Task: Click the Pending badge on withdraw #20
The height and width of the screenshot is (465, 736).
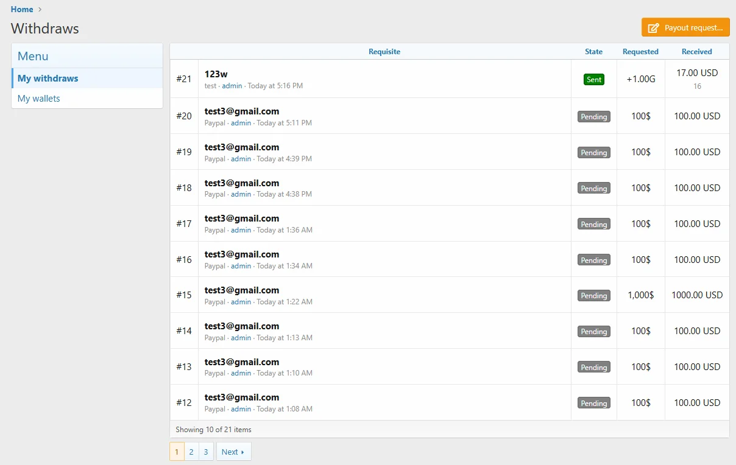Action: point(593,116)
